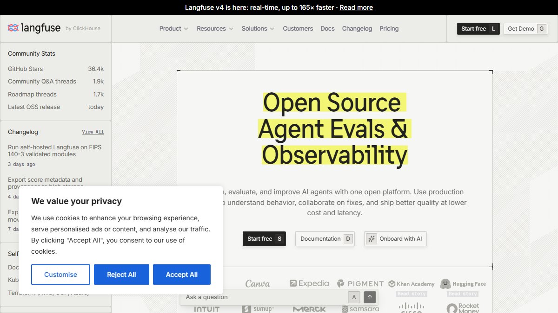Click the Roadmap threads stat row
This screenshot has height=313, width=558.
[x=56, y=94]
